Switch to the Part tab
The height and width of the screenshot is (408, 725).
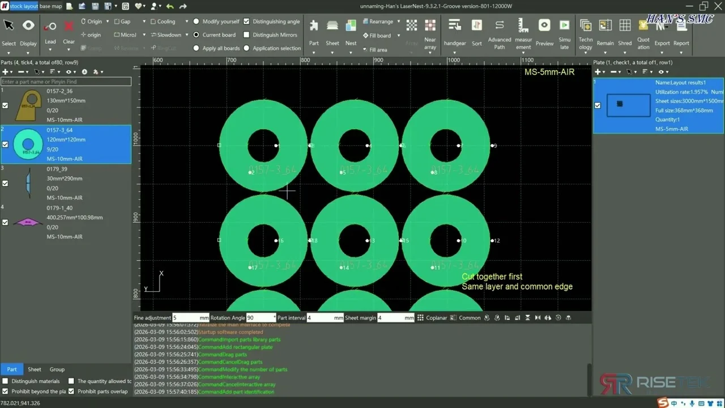tap(12, 369)
